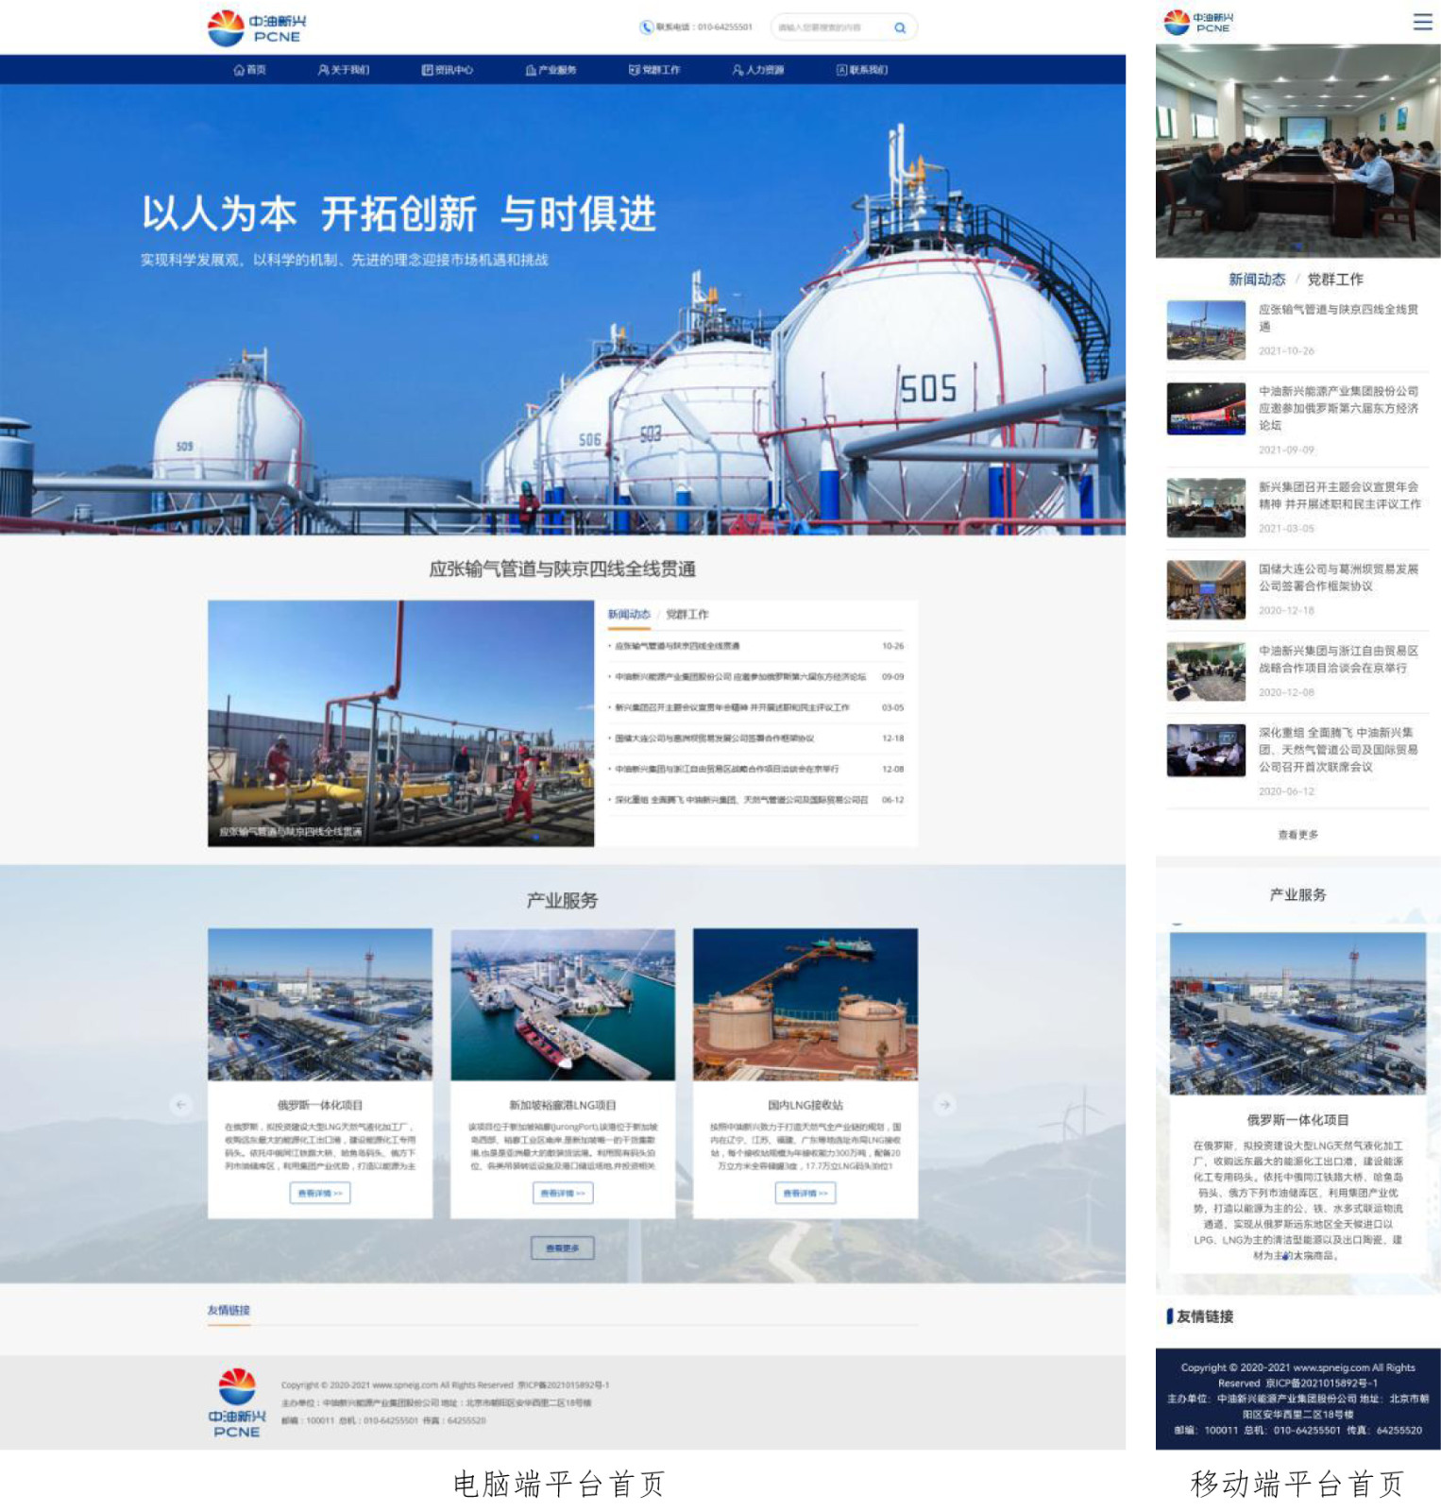Switch to 党群工作 tab in desktop news panel
The height and width of the screenshot is (1511, 1441).
pyautogui.click(x=687, y=614)
